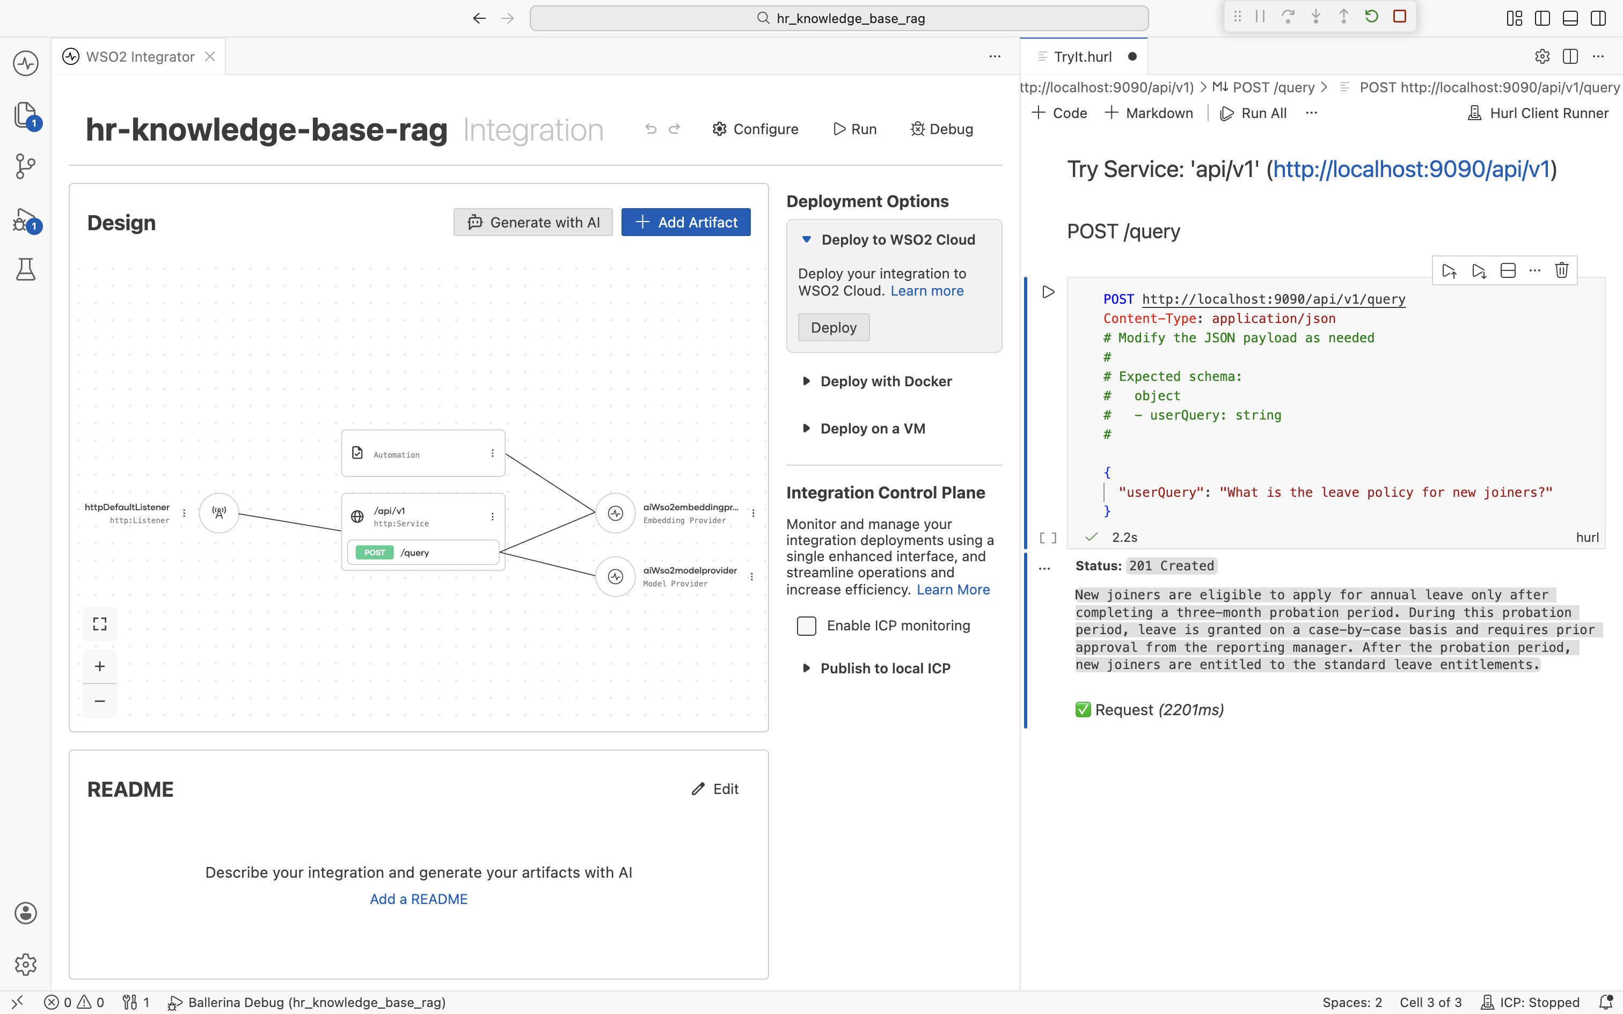Screen dimensions: 1623x1014
Task: Zoom out on the design diagram
Action: 100,701
